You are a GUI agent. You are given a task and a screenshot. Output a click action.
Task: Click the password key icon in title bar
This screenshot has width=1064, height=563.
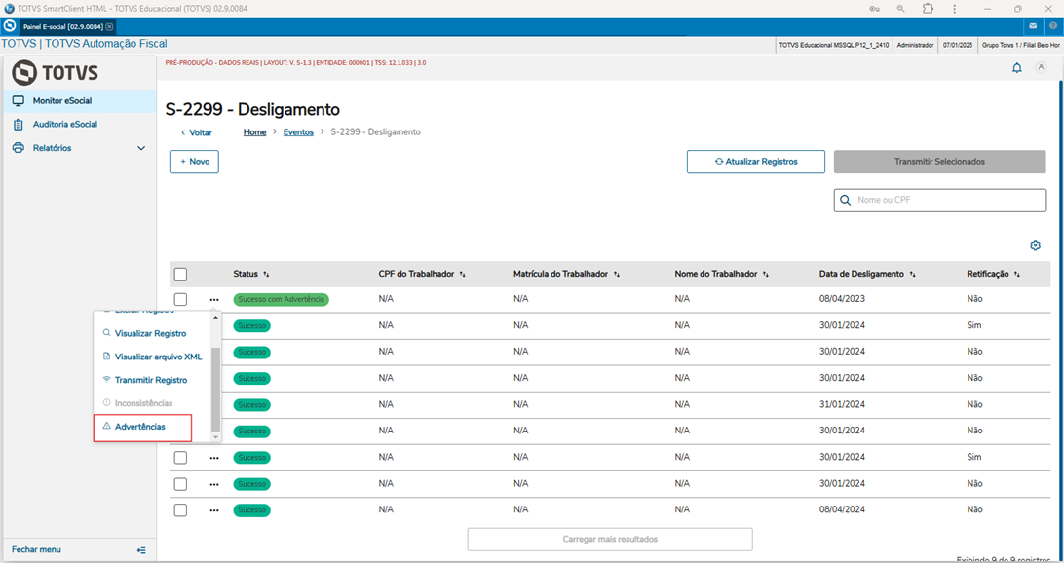tap(875, 9)
